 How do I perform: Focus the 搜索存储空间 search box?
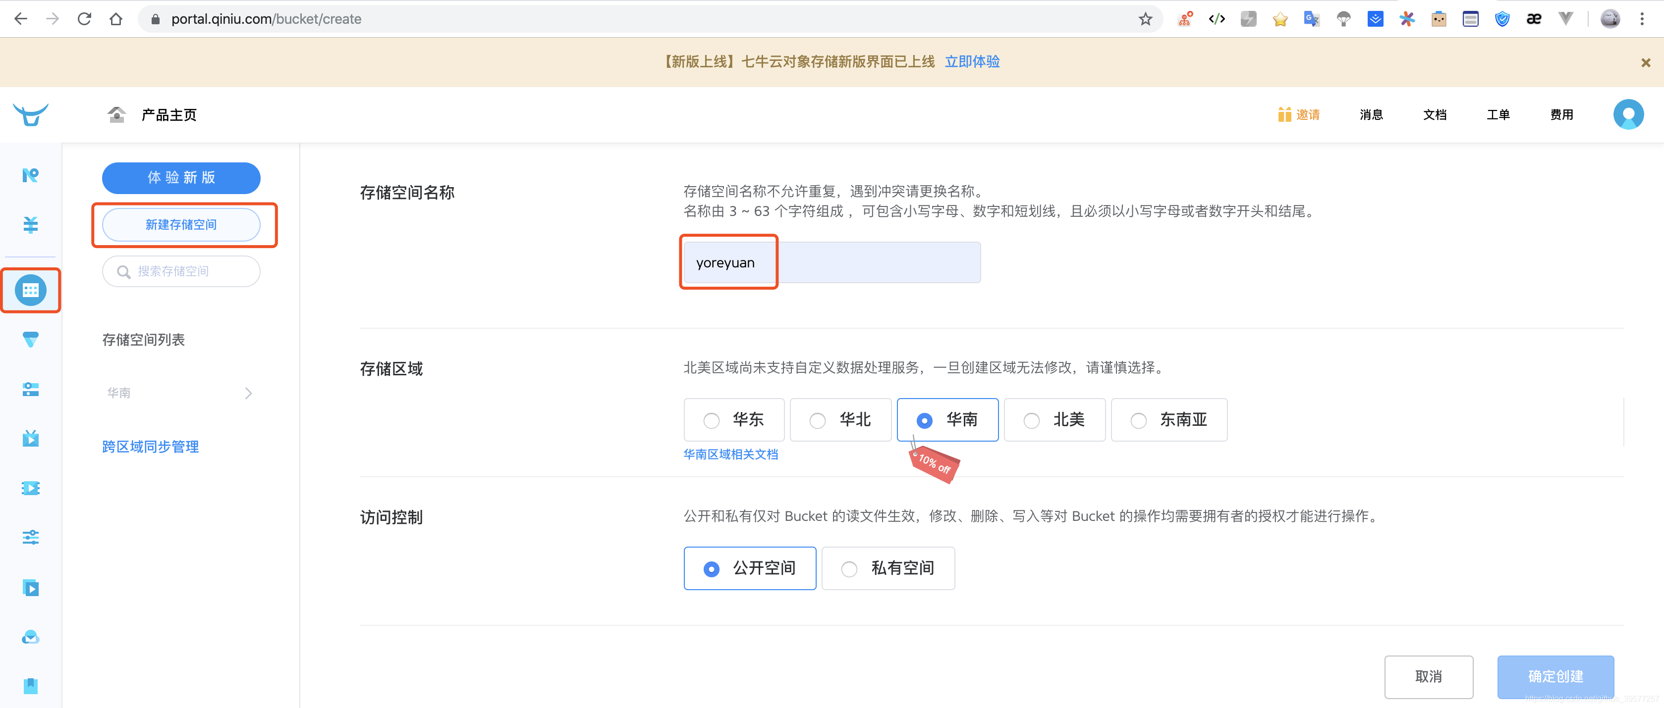tap(181, 271)
